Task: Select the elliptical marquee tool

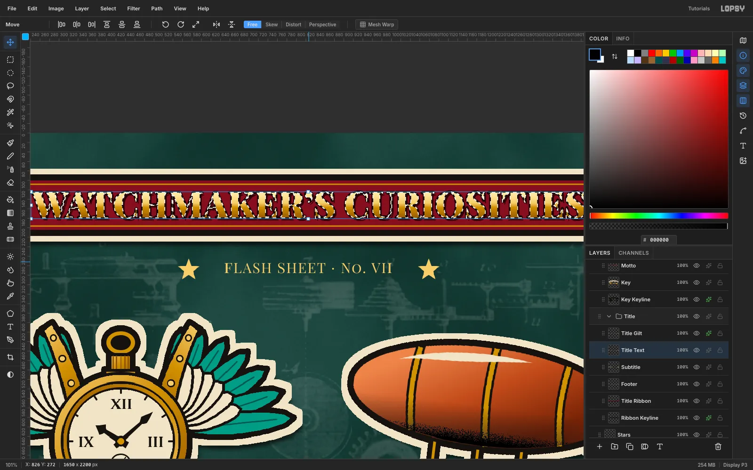Action: tap(10, 73)
